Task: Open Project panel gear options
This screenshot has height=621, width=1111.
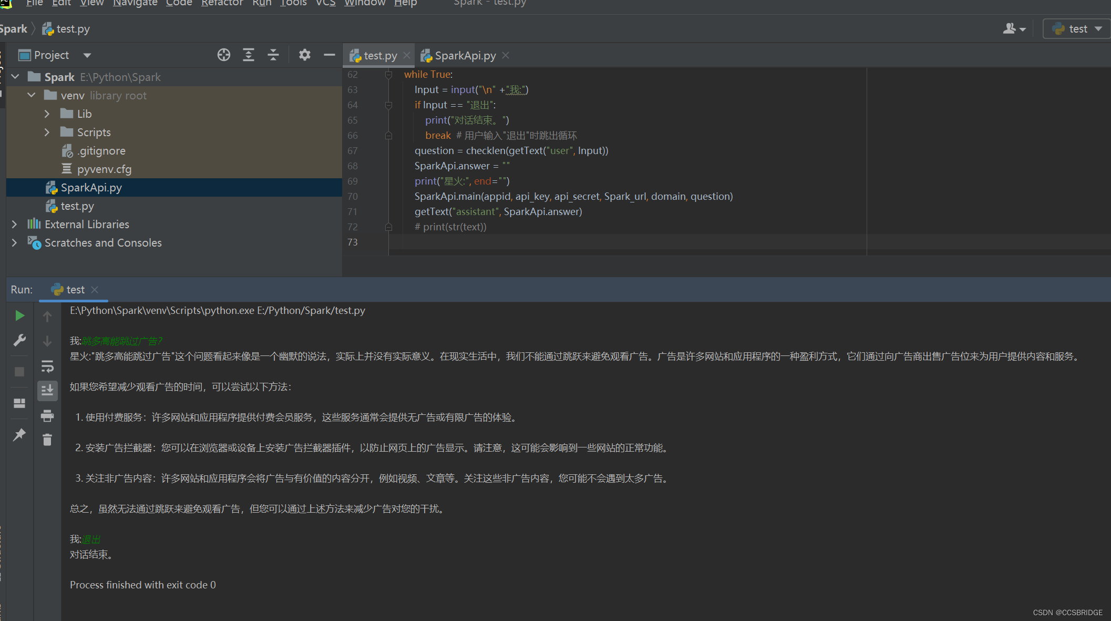Action: [305, 55]
